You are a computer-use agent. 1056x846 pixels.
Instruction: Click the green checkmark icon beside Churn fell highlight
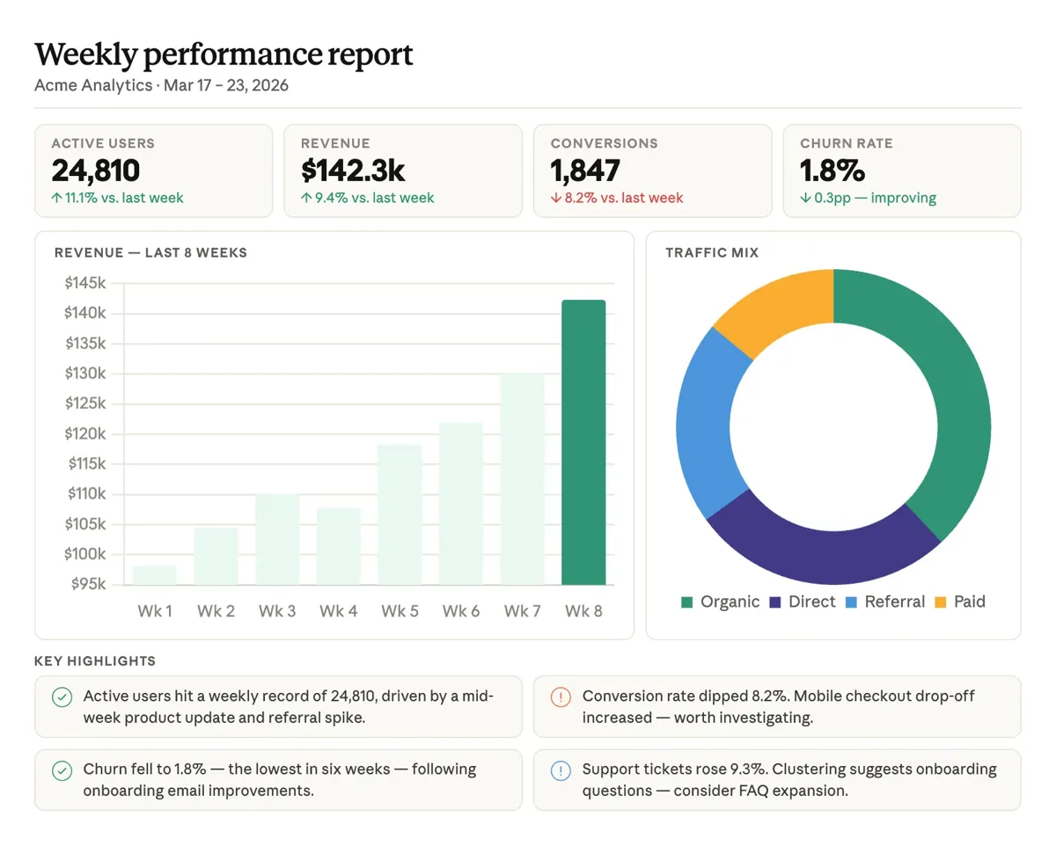(62, 771)
